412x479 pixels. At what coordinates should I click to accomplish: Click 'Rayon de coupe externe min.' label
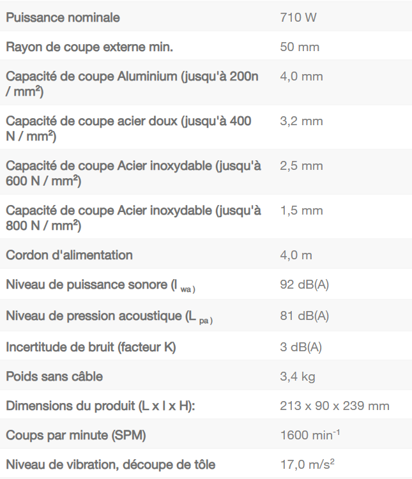tap(89, 47)
